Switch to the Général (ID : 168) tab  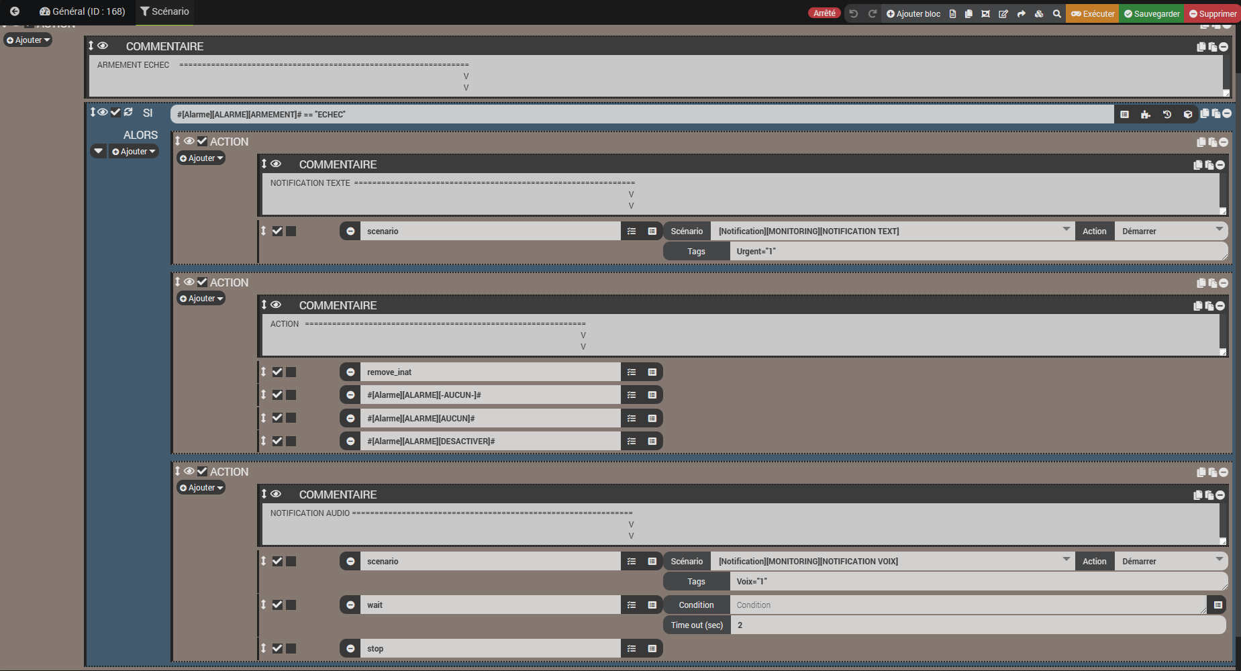tap(83, 11)
